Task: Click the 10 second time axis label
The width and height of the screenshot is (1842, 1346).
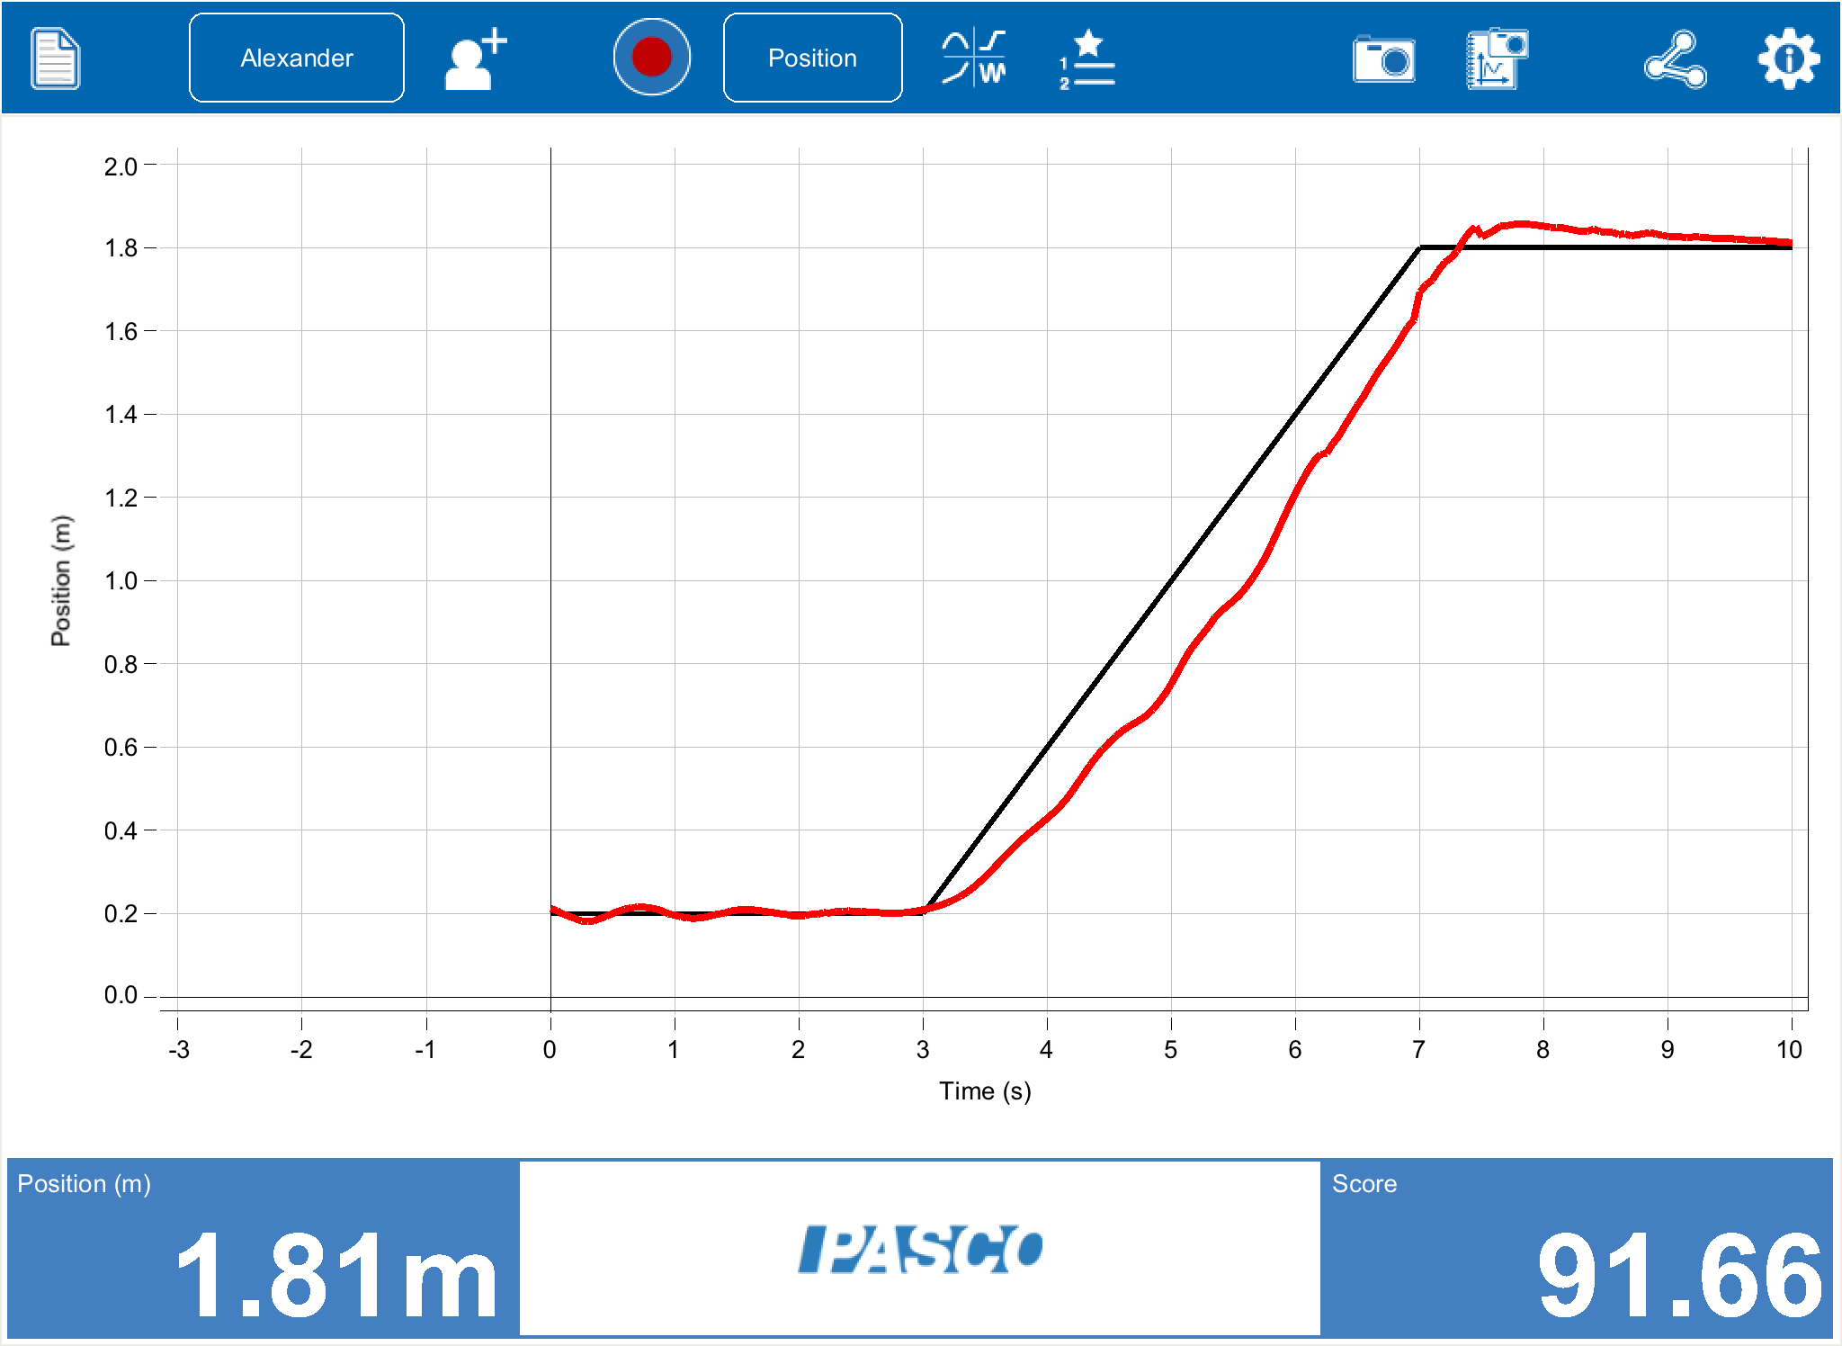Action: [1789, 1049]
